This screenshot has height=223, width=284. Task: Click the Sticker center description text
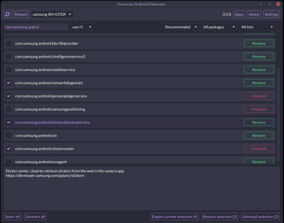[65, 171]
